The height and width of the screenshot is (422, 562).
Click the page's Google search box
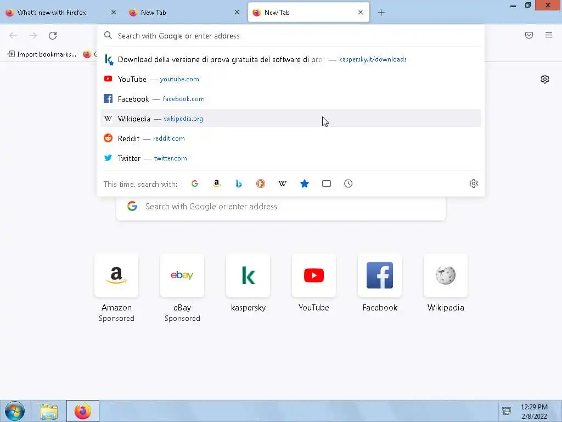(281, 207)
